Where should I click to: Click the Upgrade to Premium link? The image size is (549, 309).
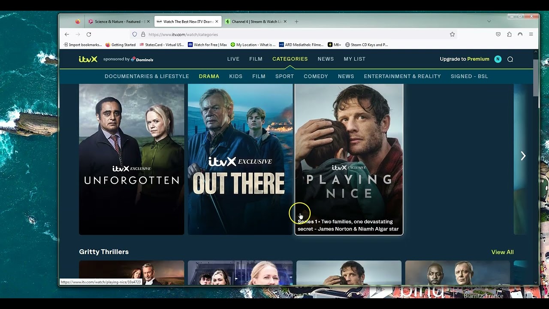pos(465,59)
